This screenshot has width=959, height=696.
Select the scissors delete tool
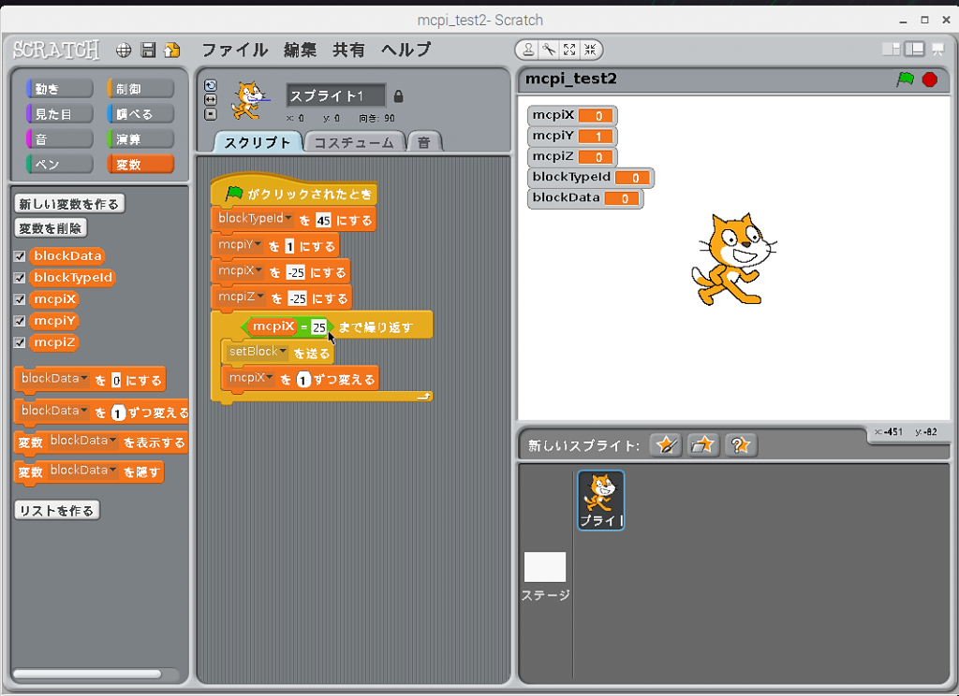pos(549,50)
